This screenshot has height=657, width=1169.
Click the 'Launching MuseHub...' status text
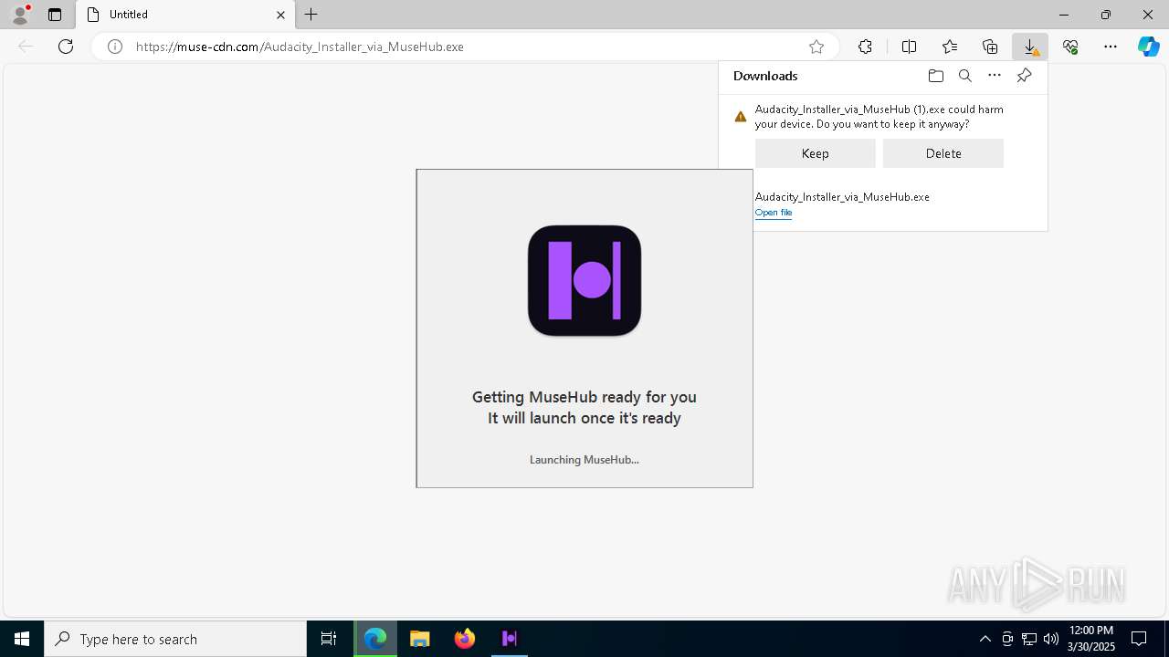(584, 460)
